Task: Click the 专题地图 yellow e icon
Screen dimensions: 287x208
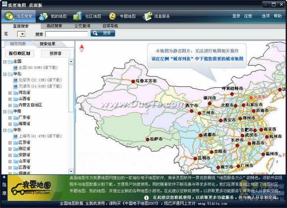Action: pos(112,16)
